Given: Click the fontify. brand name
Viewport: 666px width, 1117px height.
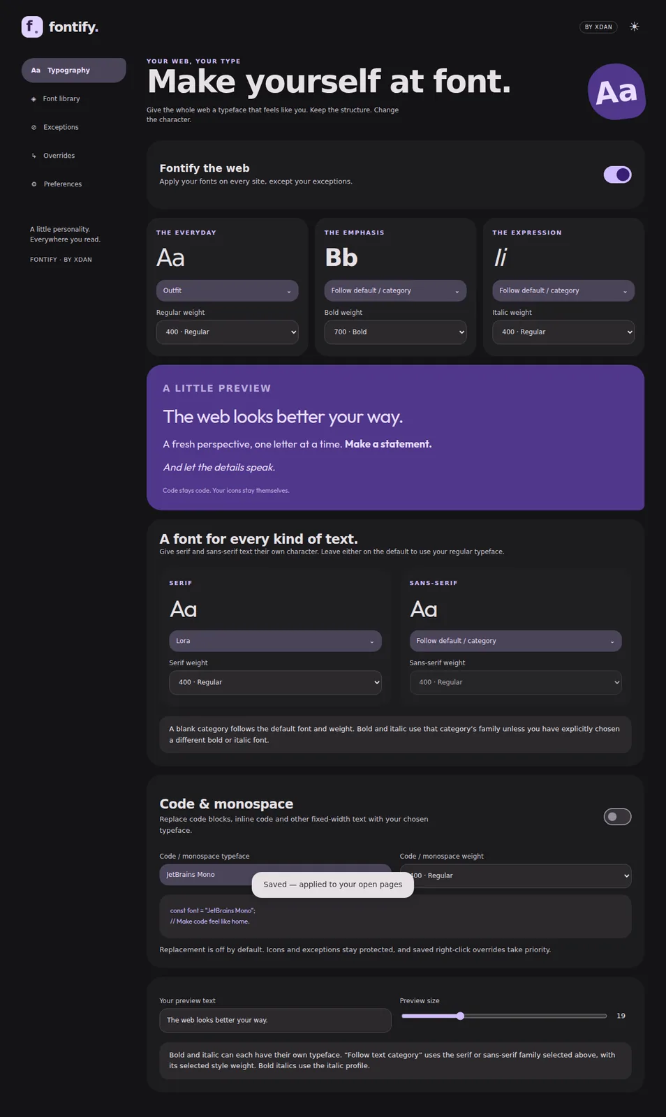Looking at the screenshot, I should pos(73,27).
